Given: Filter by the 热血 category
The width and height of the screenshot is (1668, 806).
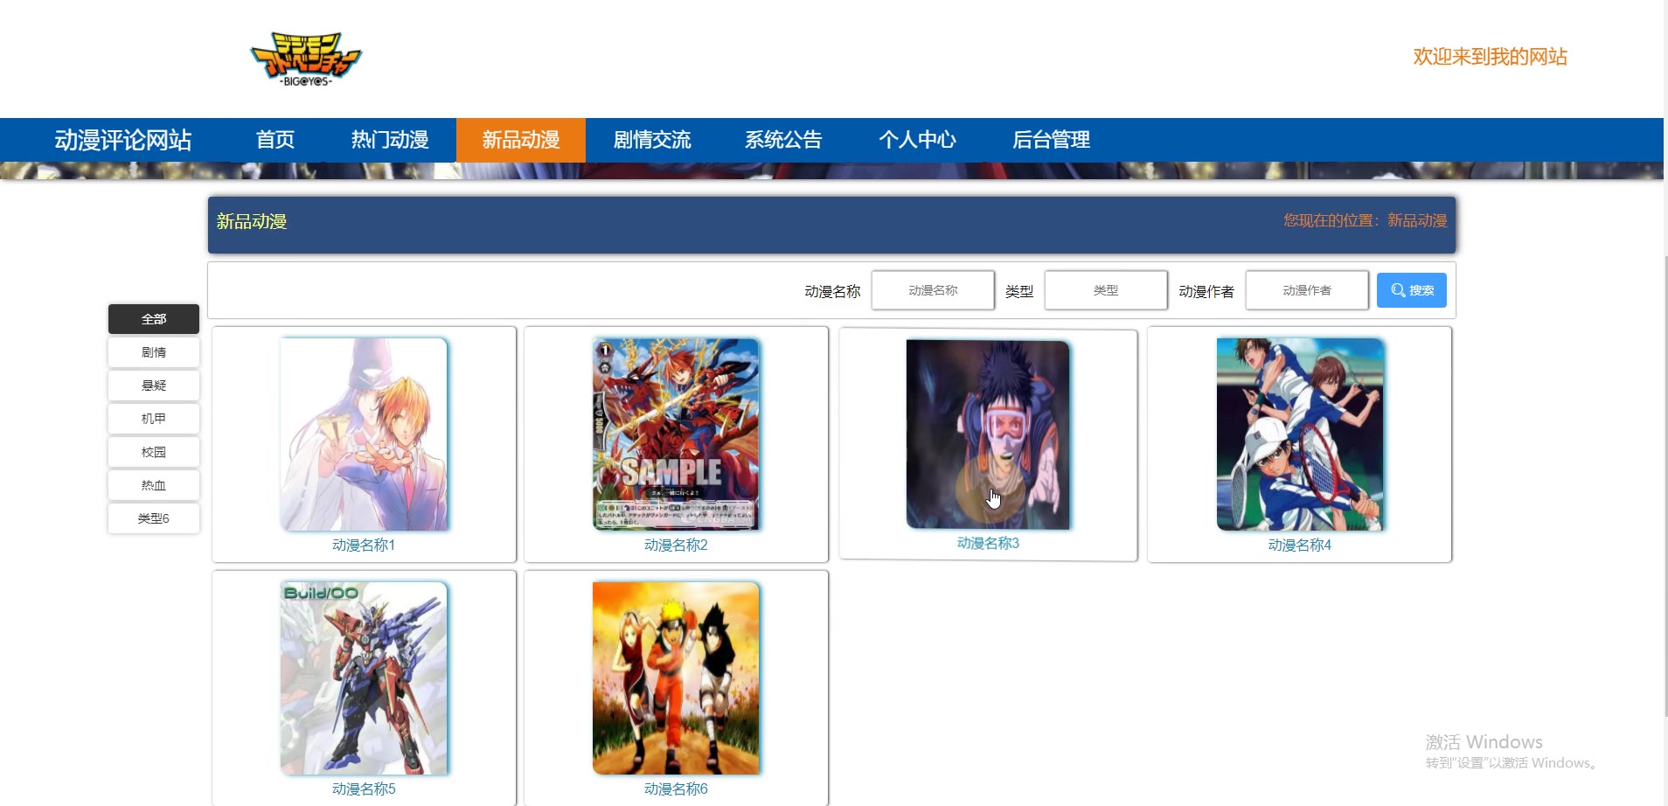Looking at the screenshot, I should (154, 485).
